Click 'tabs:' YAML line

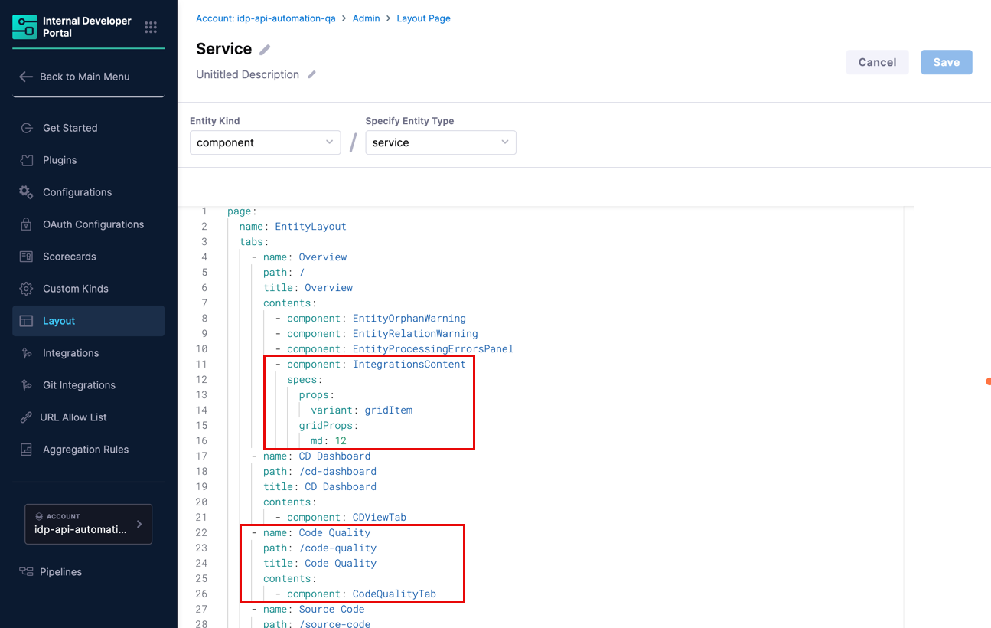254,242
